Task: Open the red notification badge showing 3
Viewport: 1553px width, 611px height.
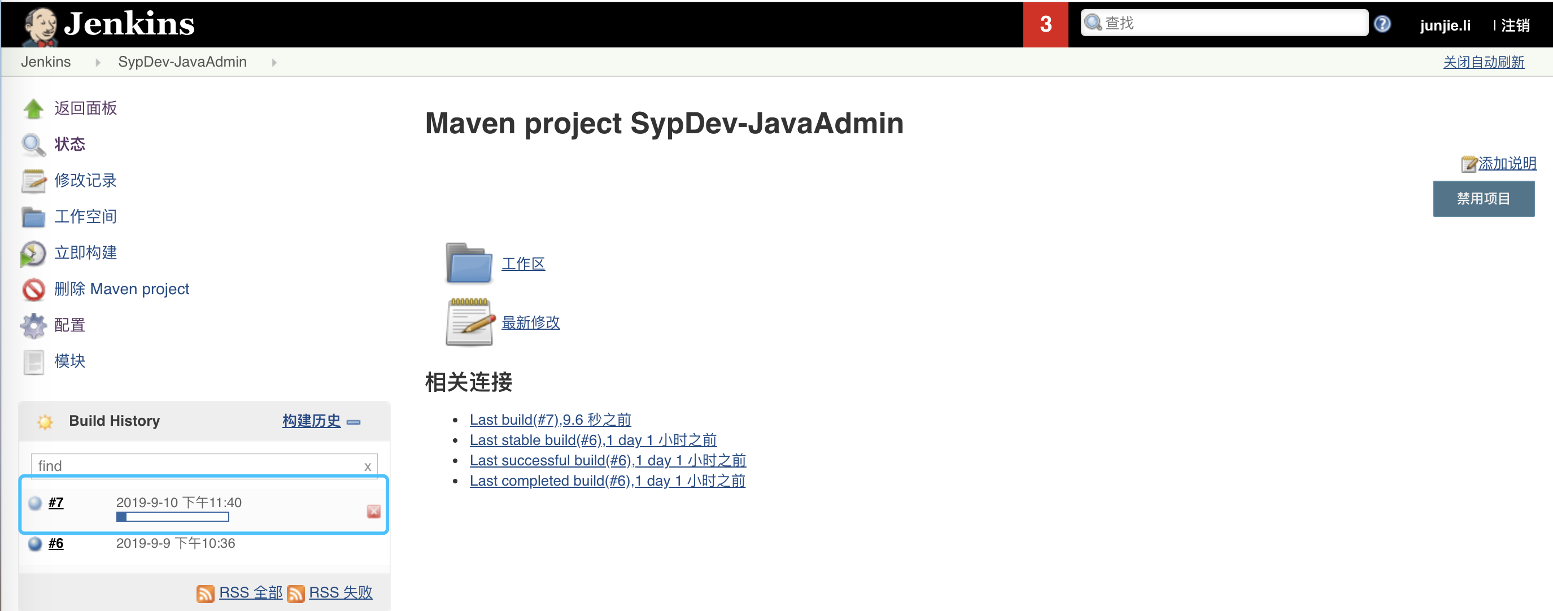Action: pos(1045,24)
